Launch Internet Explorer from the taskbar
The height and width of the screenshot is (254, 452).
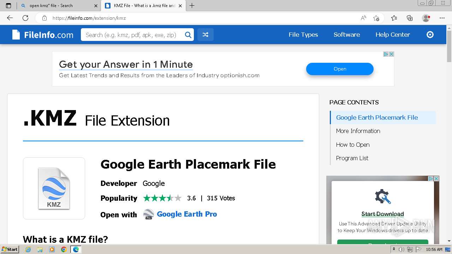tap(28, 249)
